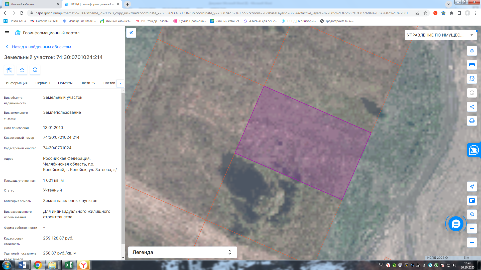
Task: Share the current map view
Action: (472, 107)
